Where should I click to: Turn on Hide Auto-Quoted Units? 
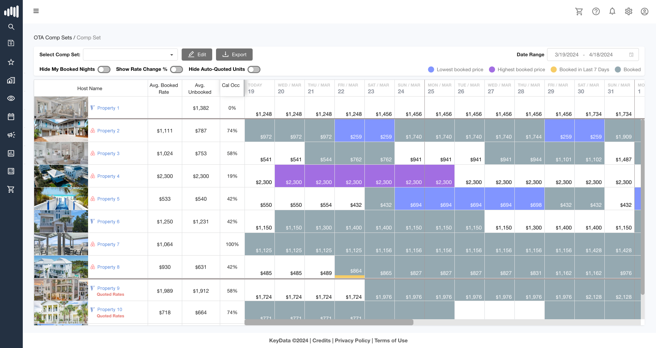(x=254, y=69)
